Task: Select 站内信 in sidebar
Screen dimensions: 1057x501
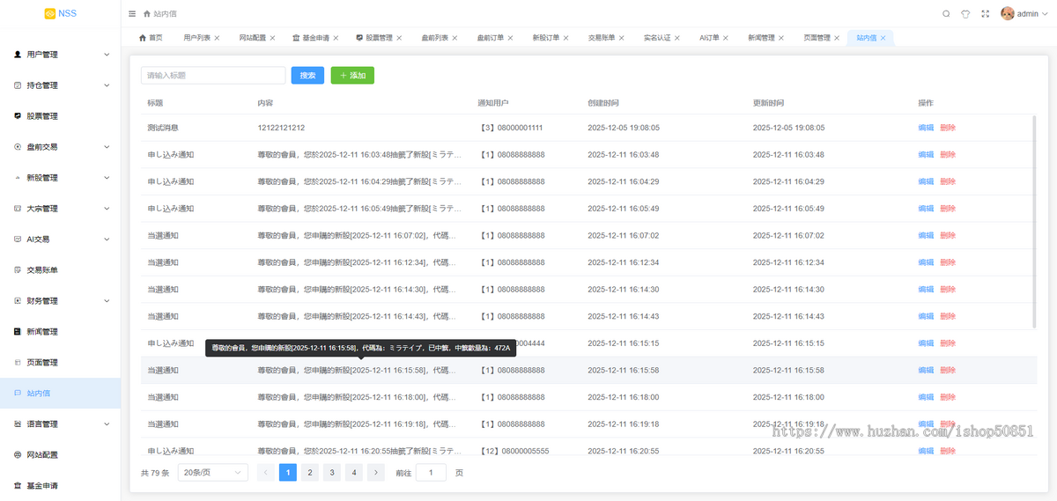Action: (60, 394)
